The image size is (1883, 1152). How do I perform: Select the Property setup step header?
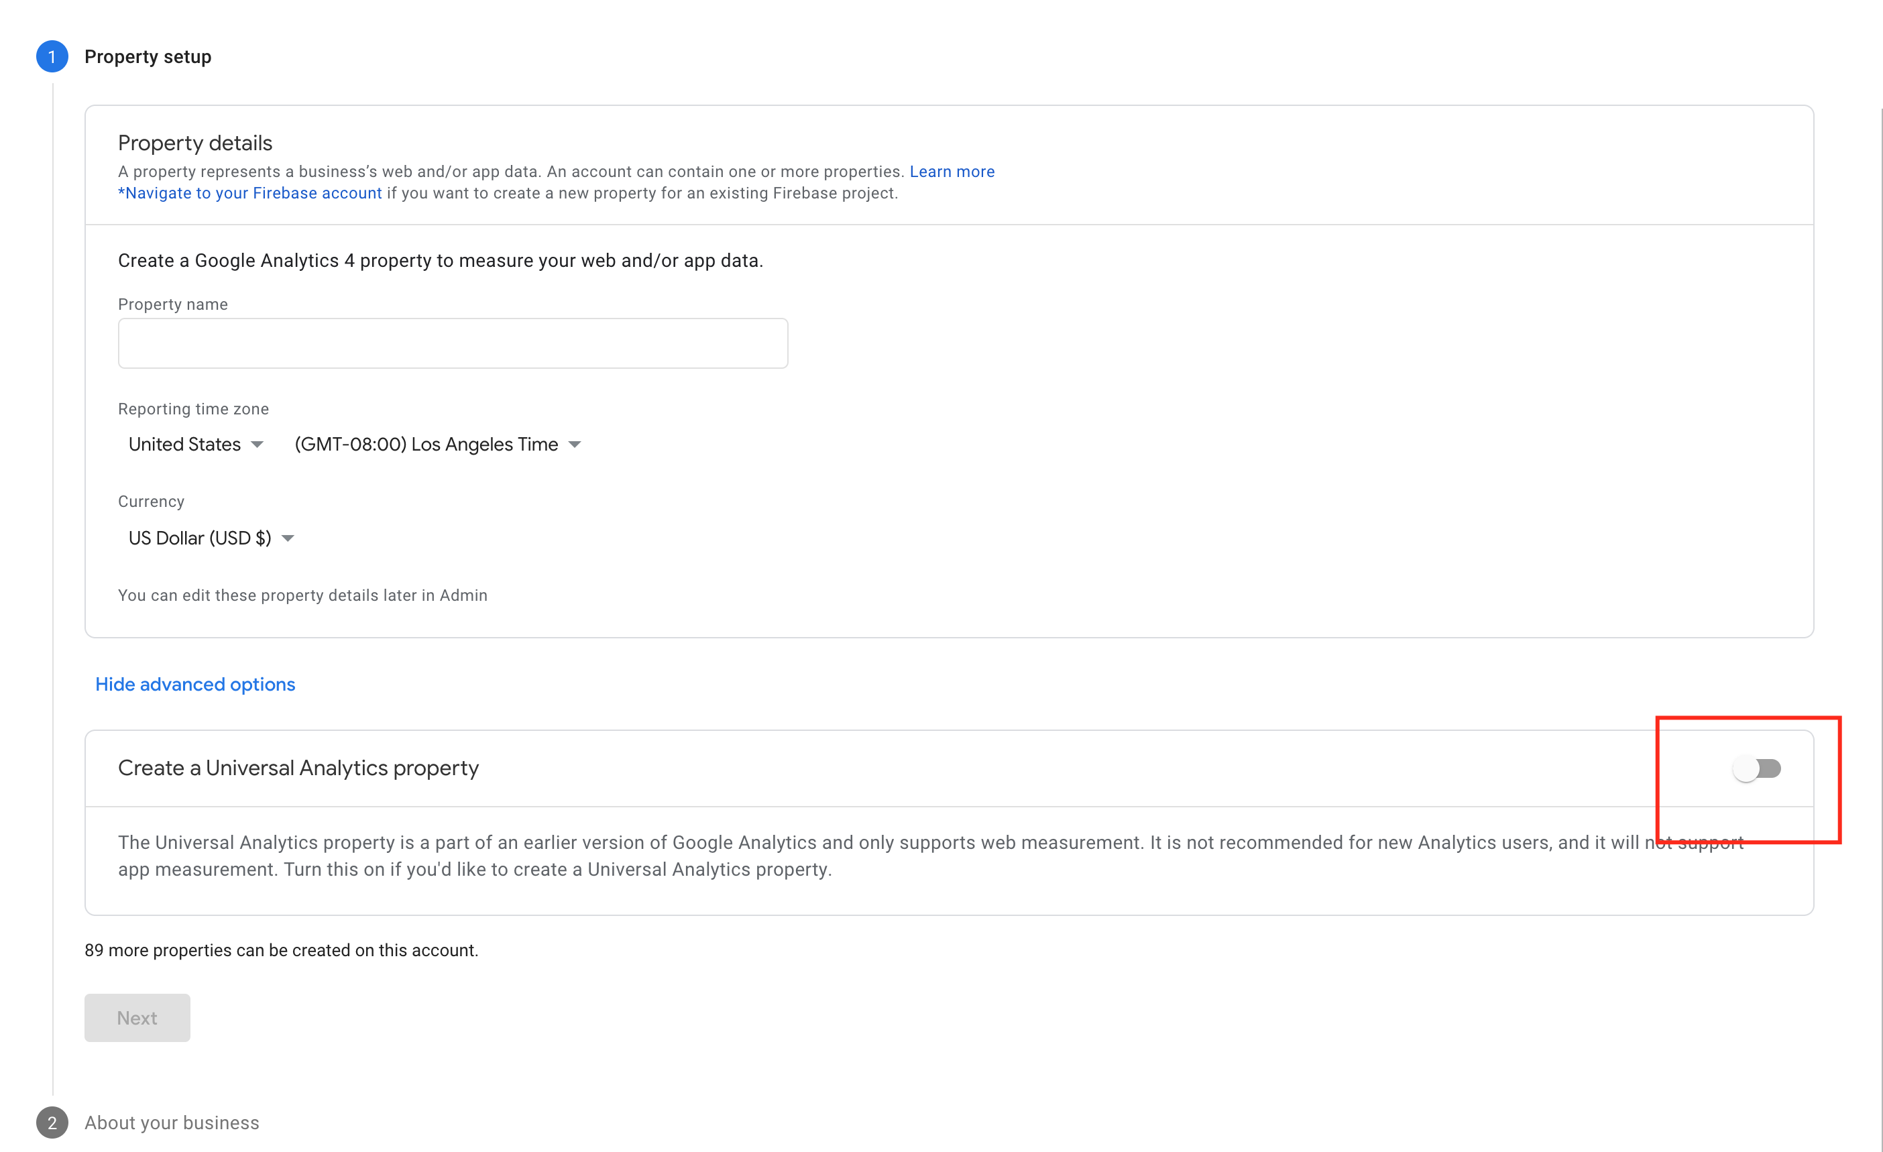click(148, 56)
